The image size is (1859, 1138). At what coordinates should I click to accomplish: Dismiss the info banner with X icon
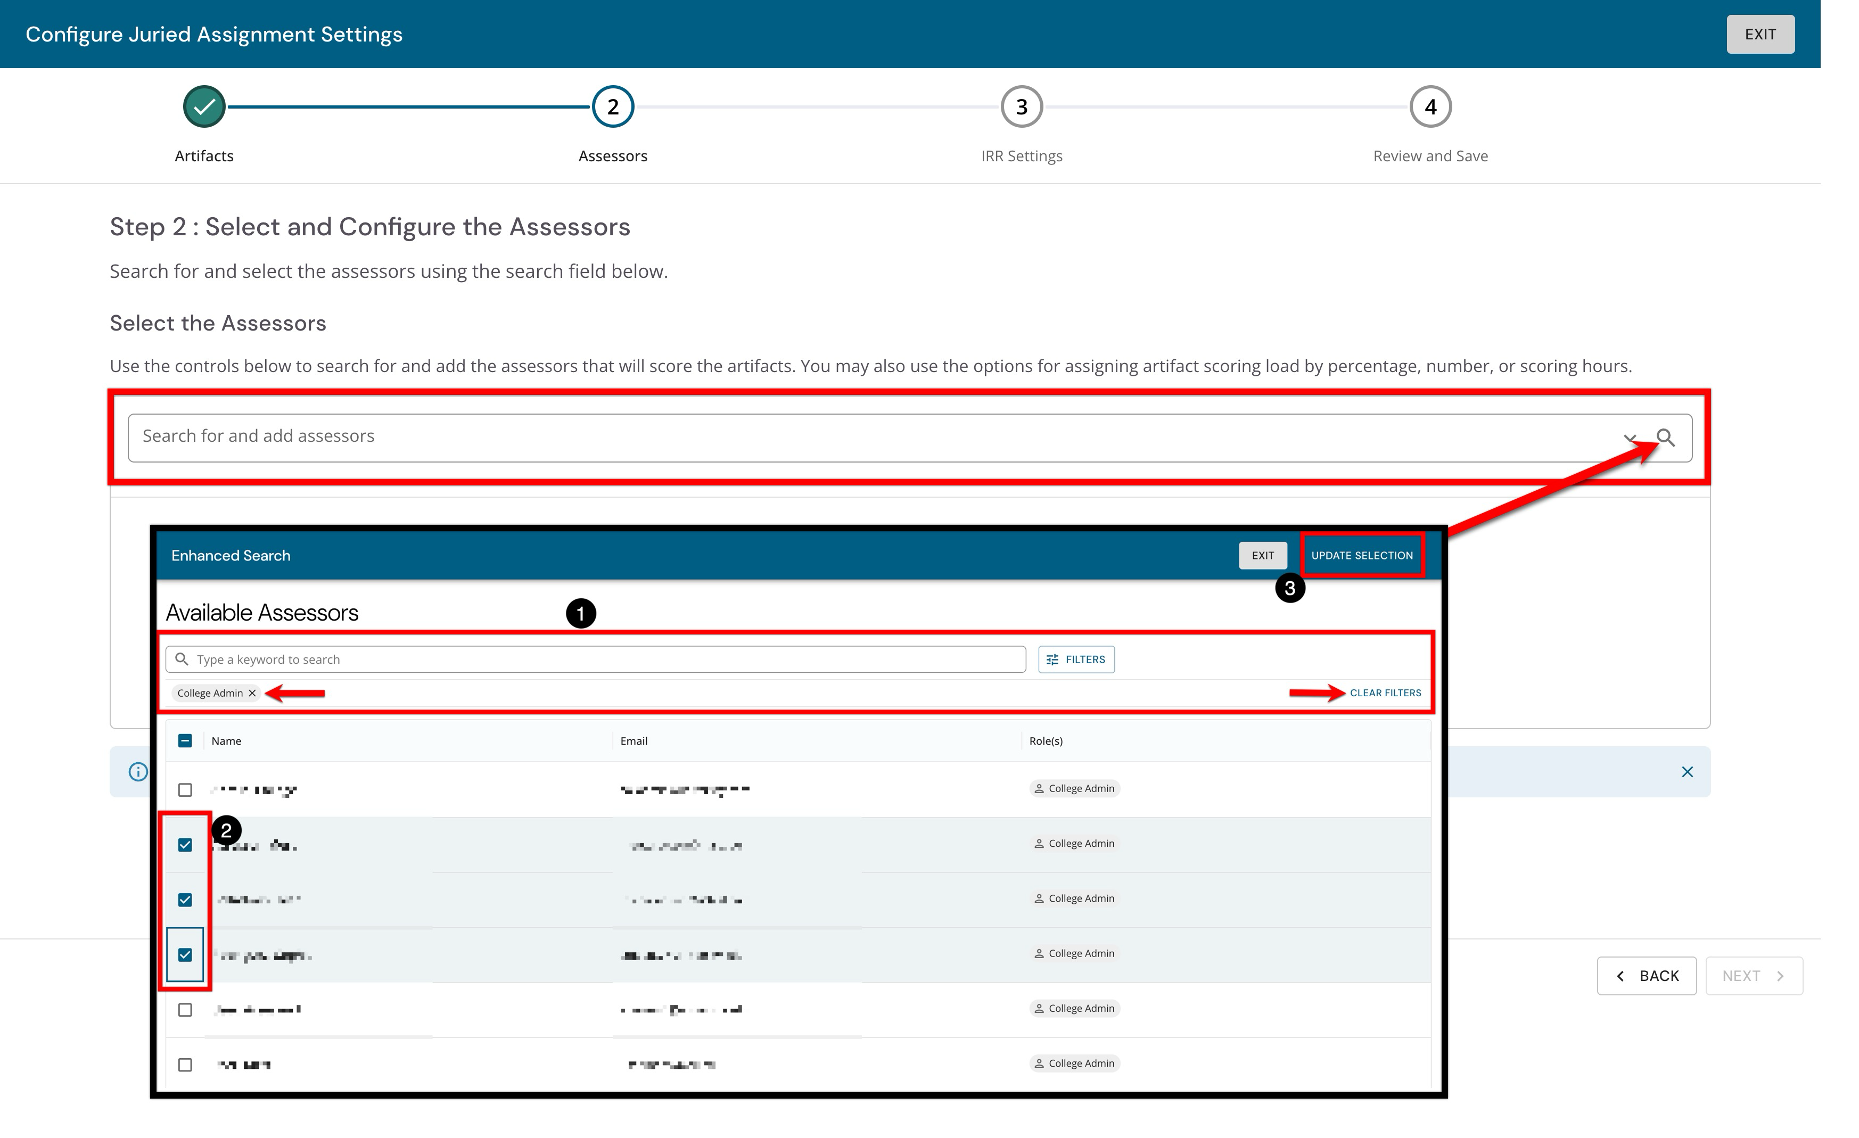pyautogui.click(x=1688, y=771)
